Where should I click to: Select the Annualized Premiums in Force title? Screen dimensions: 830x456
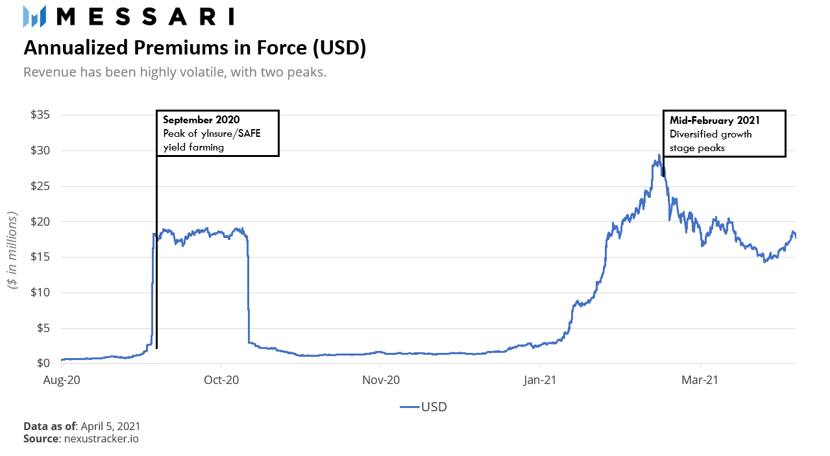click(195, 47)
